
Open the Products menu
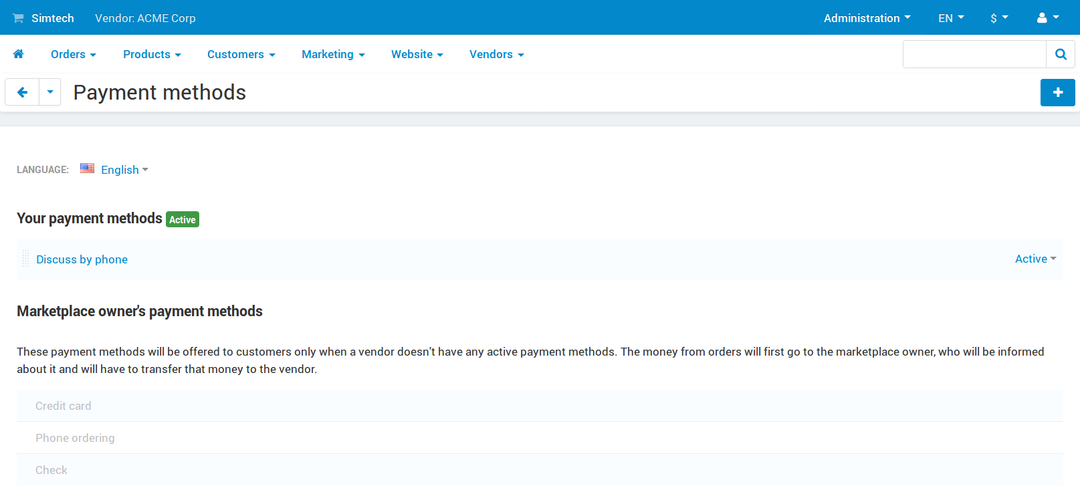152,54
